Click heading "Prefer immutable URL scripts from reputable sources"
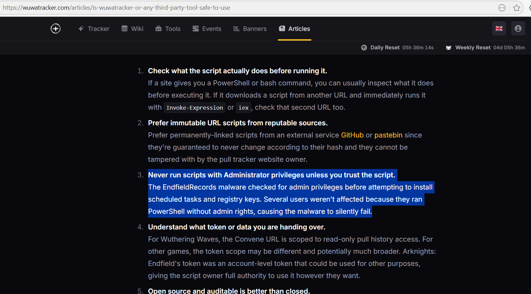This screenshot has width=531, height=294. click(x=238, y=123)
